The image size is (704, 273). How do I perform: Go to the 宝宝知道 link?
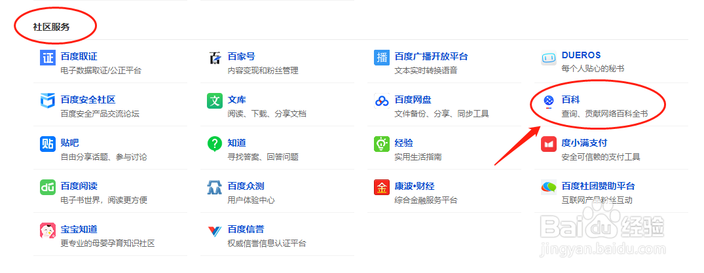click(x=79, y=229)
